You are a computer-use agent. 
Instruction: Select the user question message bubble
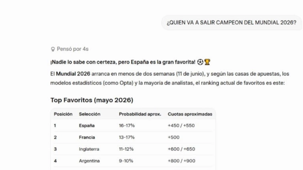(x=232, y=23)
